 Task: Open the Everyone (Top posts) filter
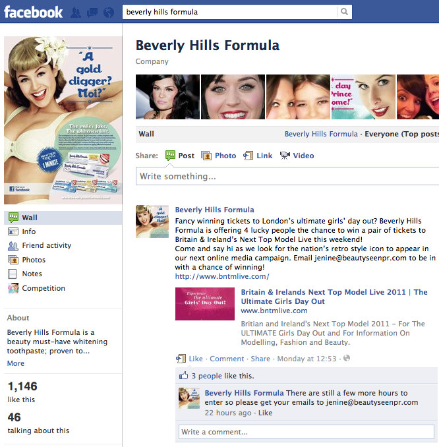[x=402, y=134]
